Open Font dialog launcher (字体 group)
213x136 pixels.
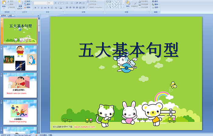[63, 12]
